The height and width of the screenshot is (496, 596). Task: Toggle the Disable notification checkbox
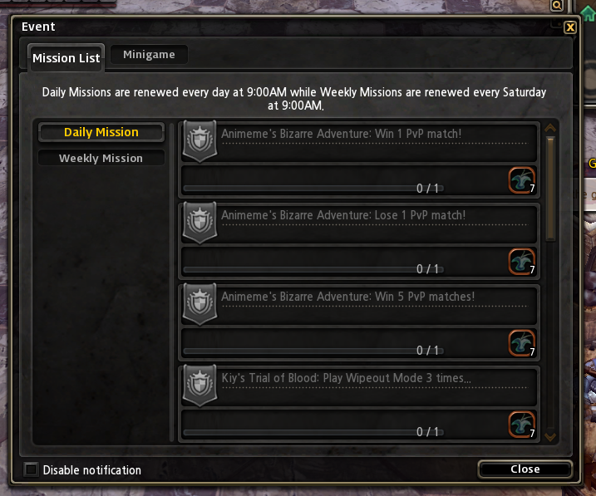pos(31,469)
